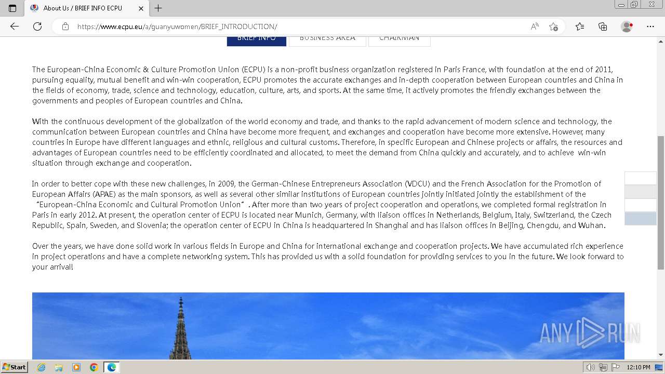This screenshot has height=374, width=665.
Task: Click the grey floating side box
Action: coord(641,192)
